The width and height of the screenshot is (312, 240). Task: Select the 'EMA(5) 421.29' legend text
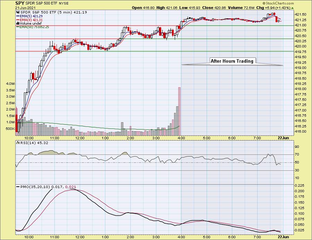coord(31,16)
